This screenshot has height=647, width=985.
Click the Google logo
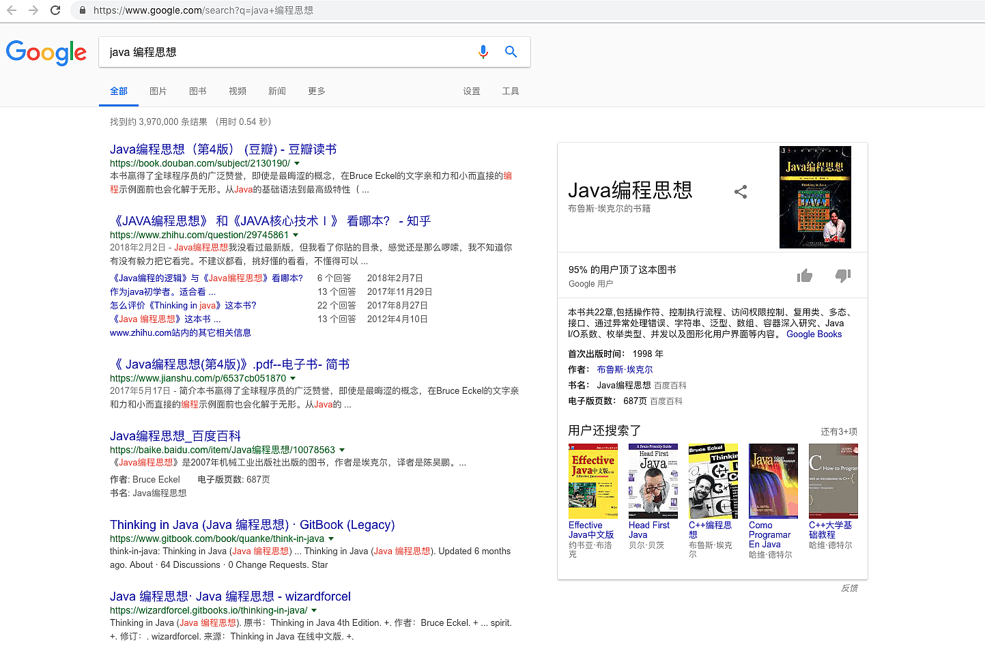46,53
